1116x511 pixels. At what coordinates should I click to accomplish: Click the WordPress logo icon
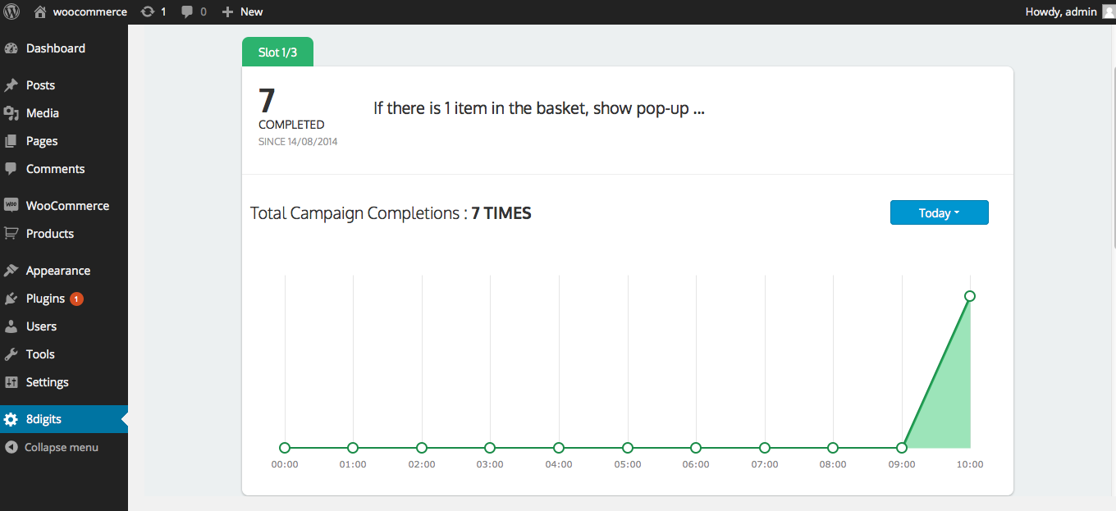(x=11, y=11)
